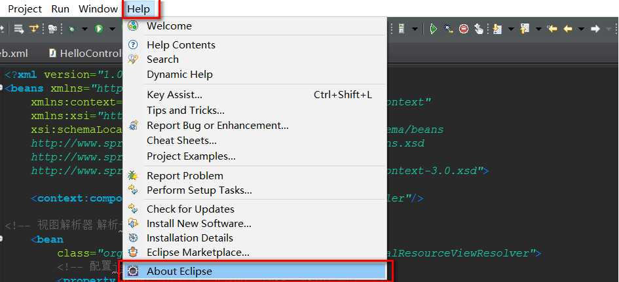Screen dimensions: 619x282
Task: Choose Cheat Sheets... entry
Action: 255,141
